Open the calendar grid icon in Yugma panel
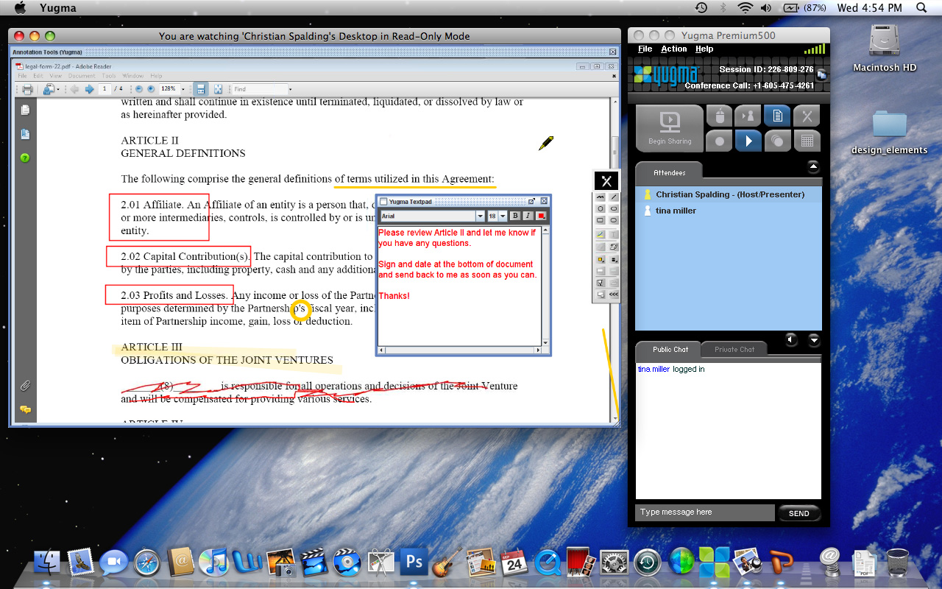Screen dimensions: 942x589 click(x=807, y=141)
